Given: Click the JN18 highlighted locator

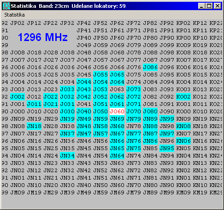Looking at the screenshot, I should pos(34,126).
